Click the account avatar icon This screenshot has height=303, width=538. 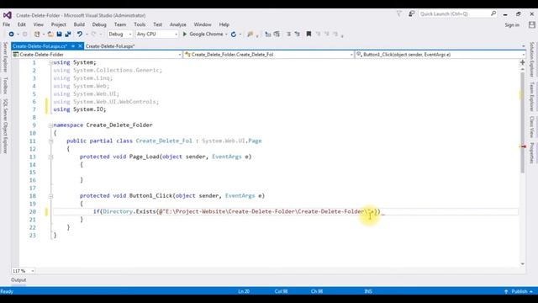(532, 24)
